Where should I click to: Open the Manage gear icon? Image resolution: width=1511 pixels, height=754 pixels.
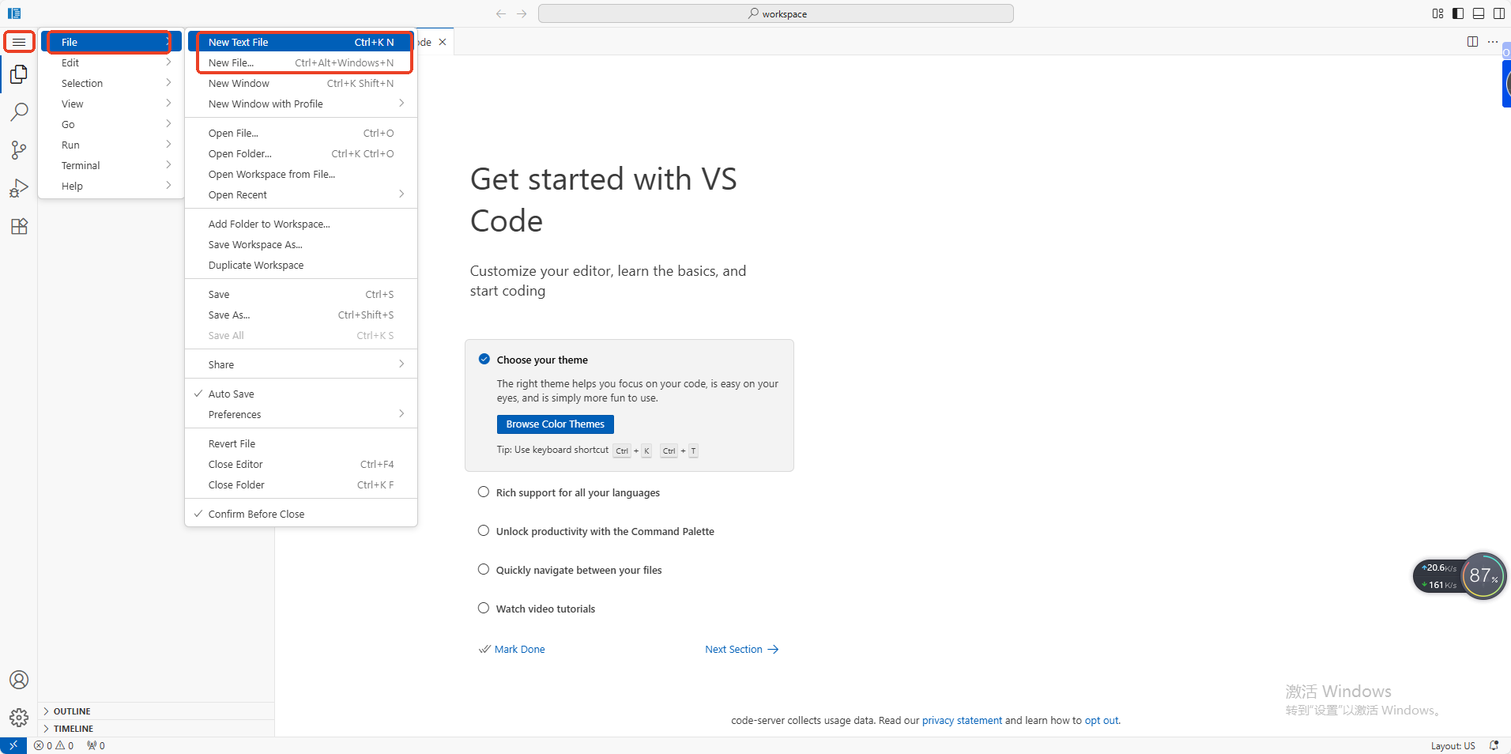tap(19, 718)
